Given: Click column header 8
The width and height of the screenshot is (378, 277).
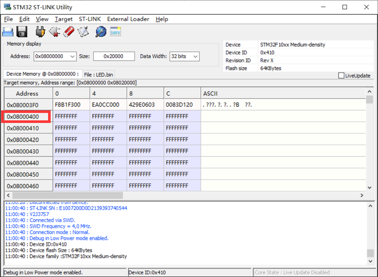Looking at the screenshot, I should [x=145, y=94].
